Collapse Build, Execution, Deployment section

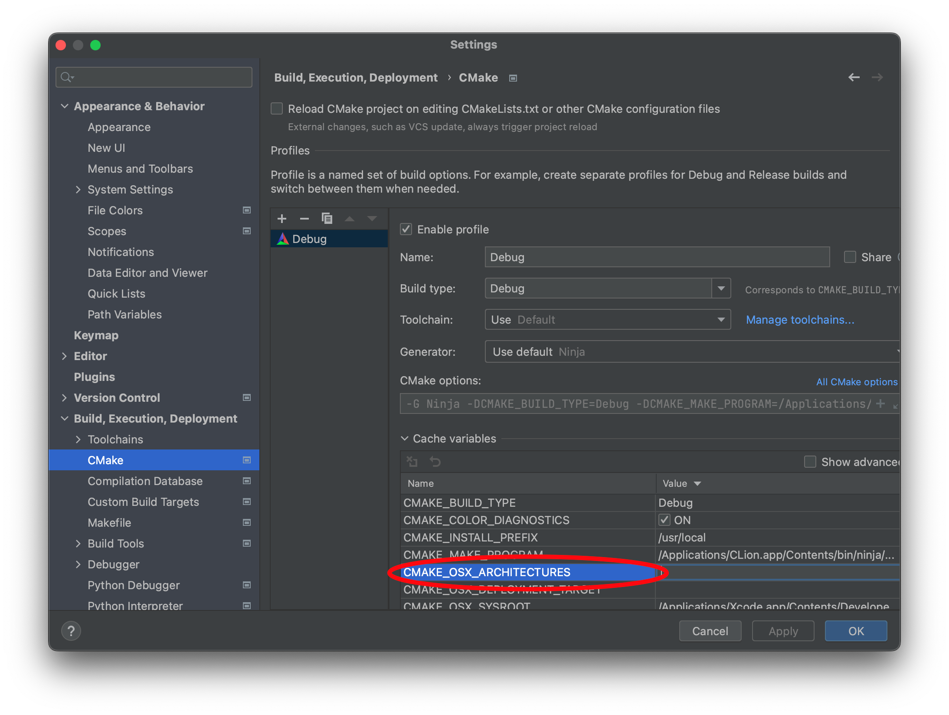click(x=65, y=419)
